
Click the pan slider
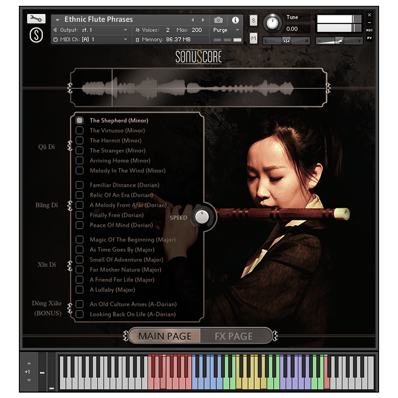286,41
